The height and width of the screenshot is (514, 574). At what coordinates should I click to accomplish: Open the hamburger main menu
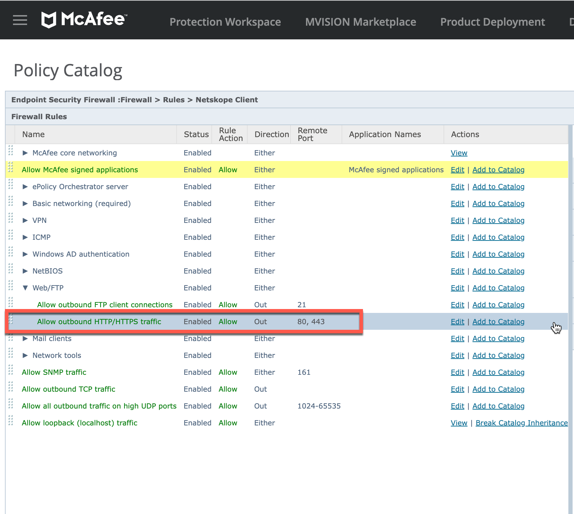click(20, 20)
